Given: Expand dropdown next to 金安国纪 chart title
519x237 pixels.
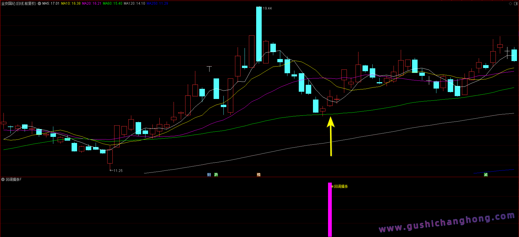Looking at the screenshot, I should point(39,4).
